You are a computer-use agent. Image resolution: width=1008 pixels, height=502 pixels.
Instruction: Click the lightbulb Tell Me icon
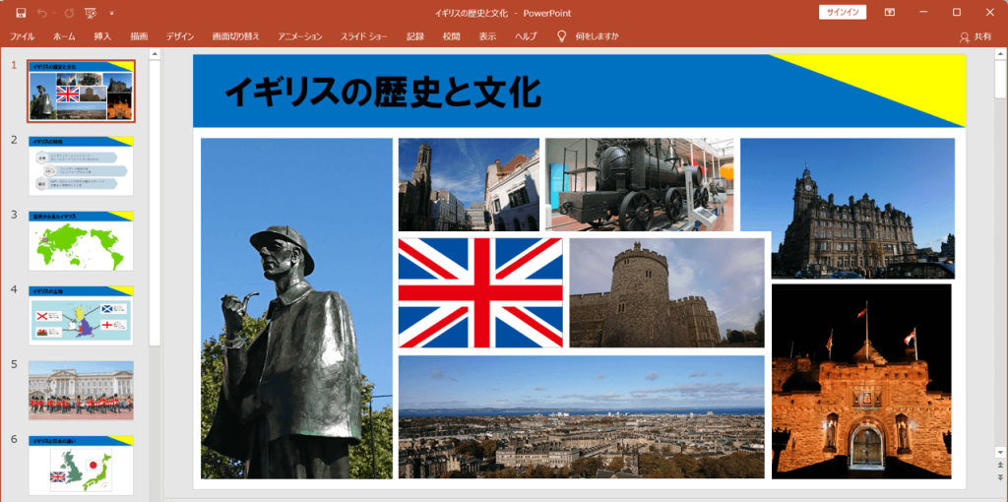coord(562,36)
